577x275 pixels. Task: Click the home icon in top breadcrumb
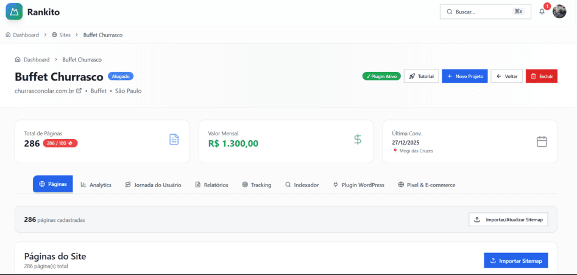[8, 35]
